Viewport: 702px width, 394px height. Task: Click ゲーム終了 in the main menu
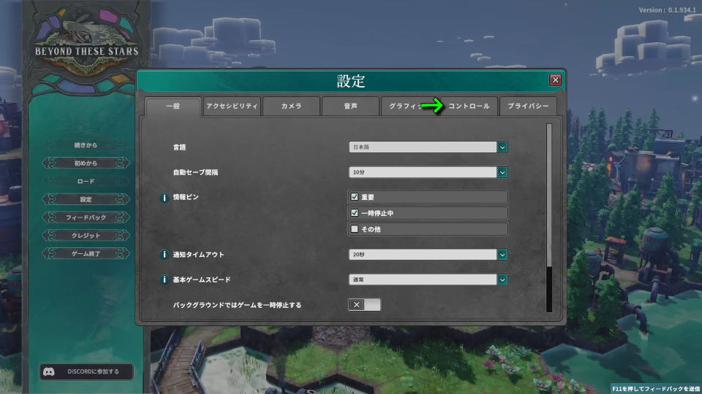click(86, 254)
